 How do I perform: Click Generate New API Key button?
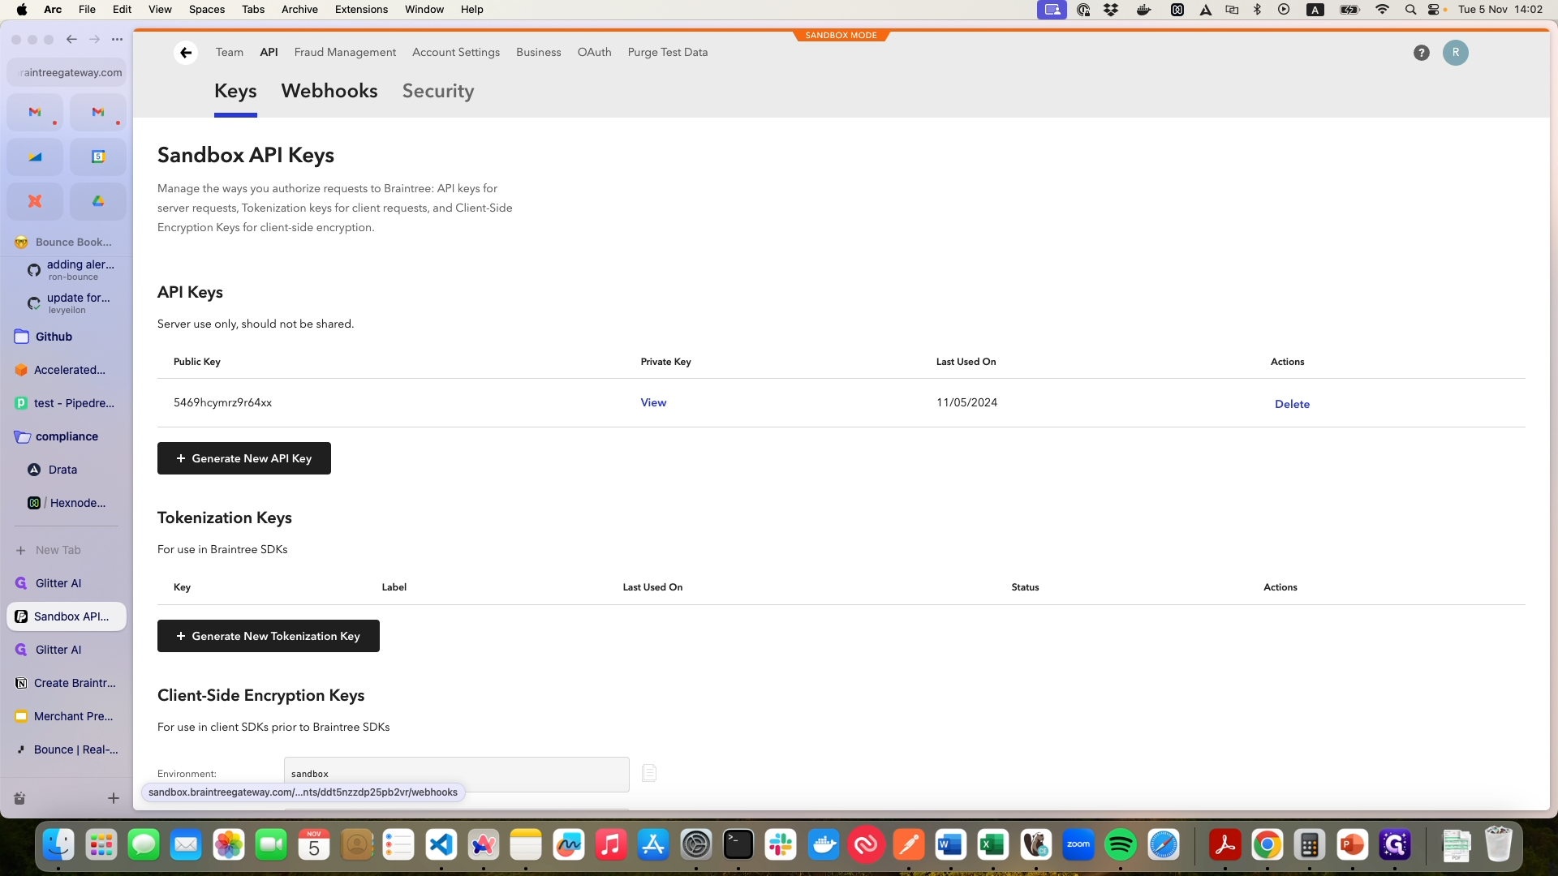(244, 458)
